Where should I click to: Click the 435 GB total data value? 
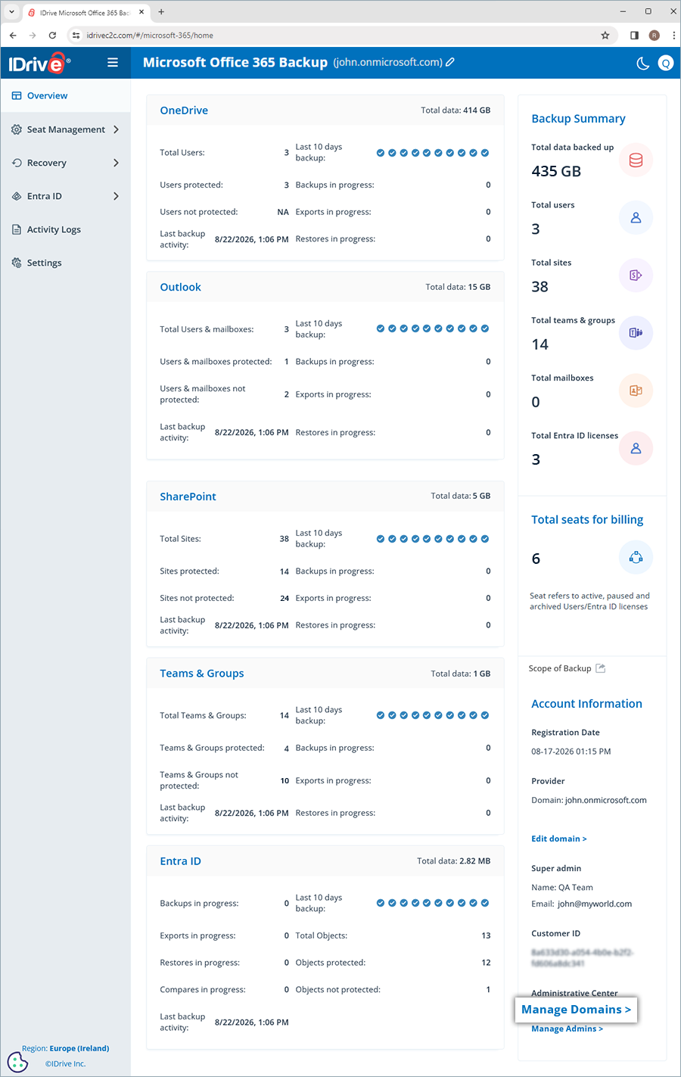point(556,171)
